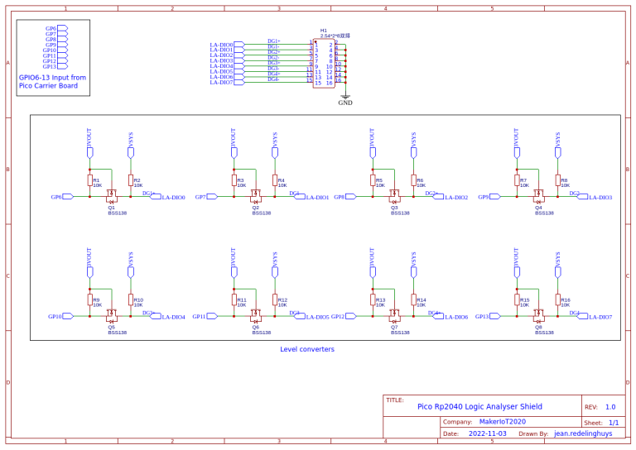Click the Company field 'MakerIoT2020'
The image size is (636, 450).
(503, 421)
